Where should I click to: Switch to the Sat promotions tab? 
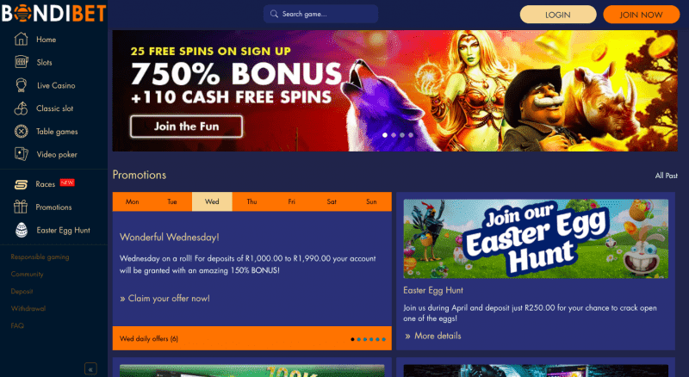pyautogui.click(x=332, y=201)
